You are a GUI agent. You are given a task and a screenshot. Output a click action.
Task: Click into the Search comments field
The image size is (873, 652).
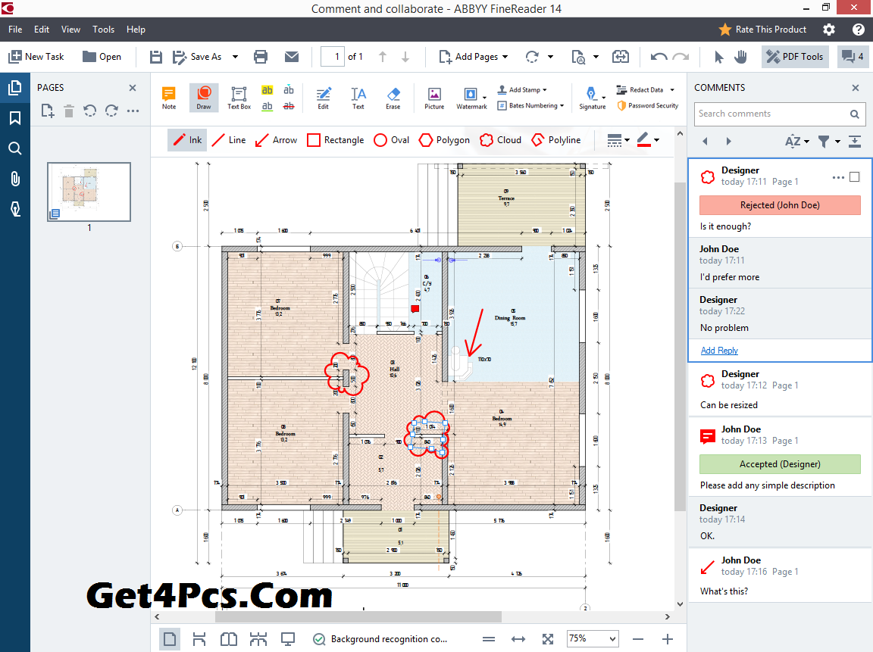point(771,114)
